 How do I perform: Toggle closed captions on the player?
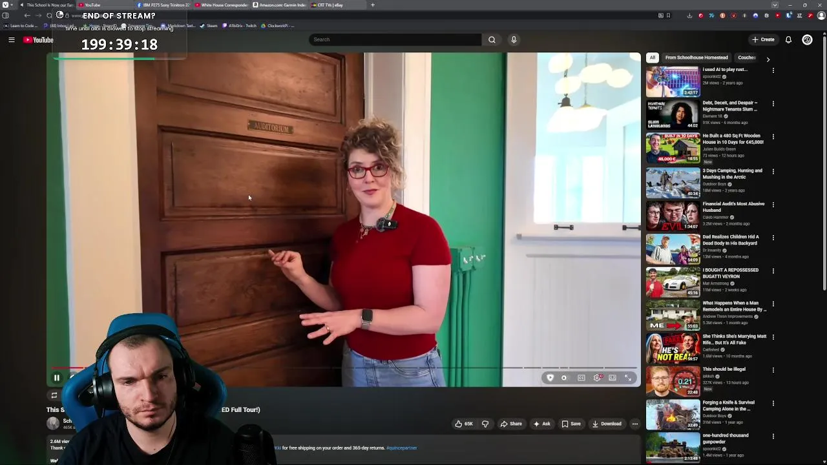pos(581,378)
